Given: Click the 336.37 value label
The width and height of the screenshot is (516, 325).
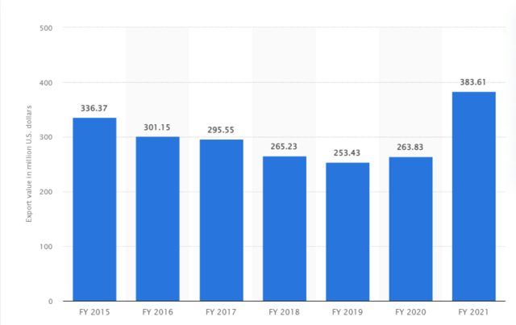Looking at the screenshot, I should pos(94,108).
